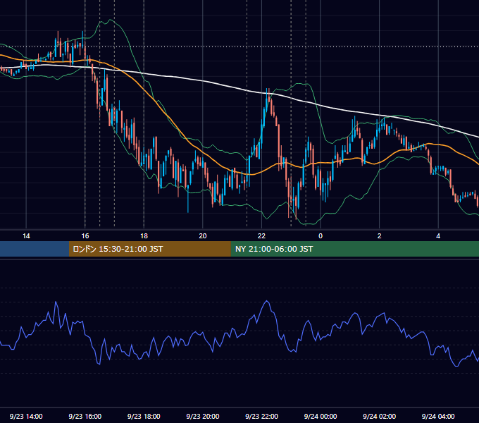Click the ロンドン 15:30-21:00 JST session bar
Viewport: 479px width, 423px height.
tap(149, 249)
